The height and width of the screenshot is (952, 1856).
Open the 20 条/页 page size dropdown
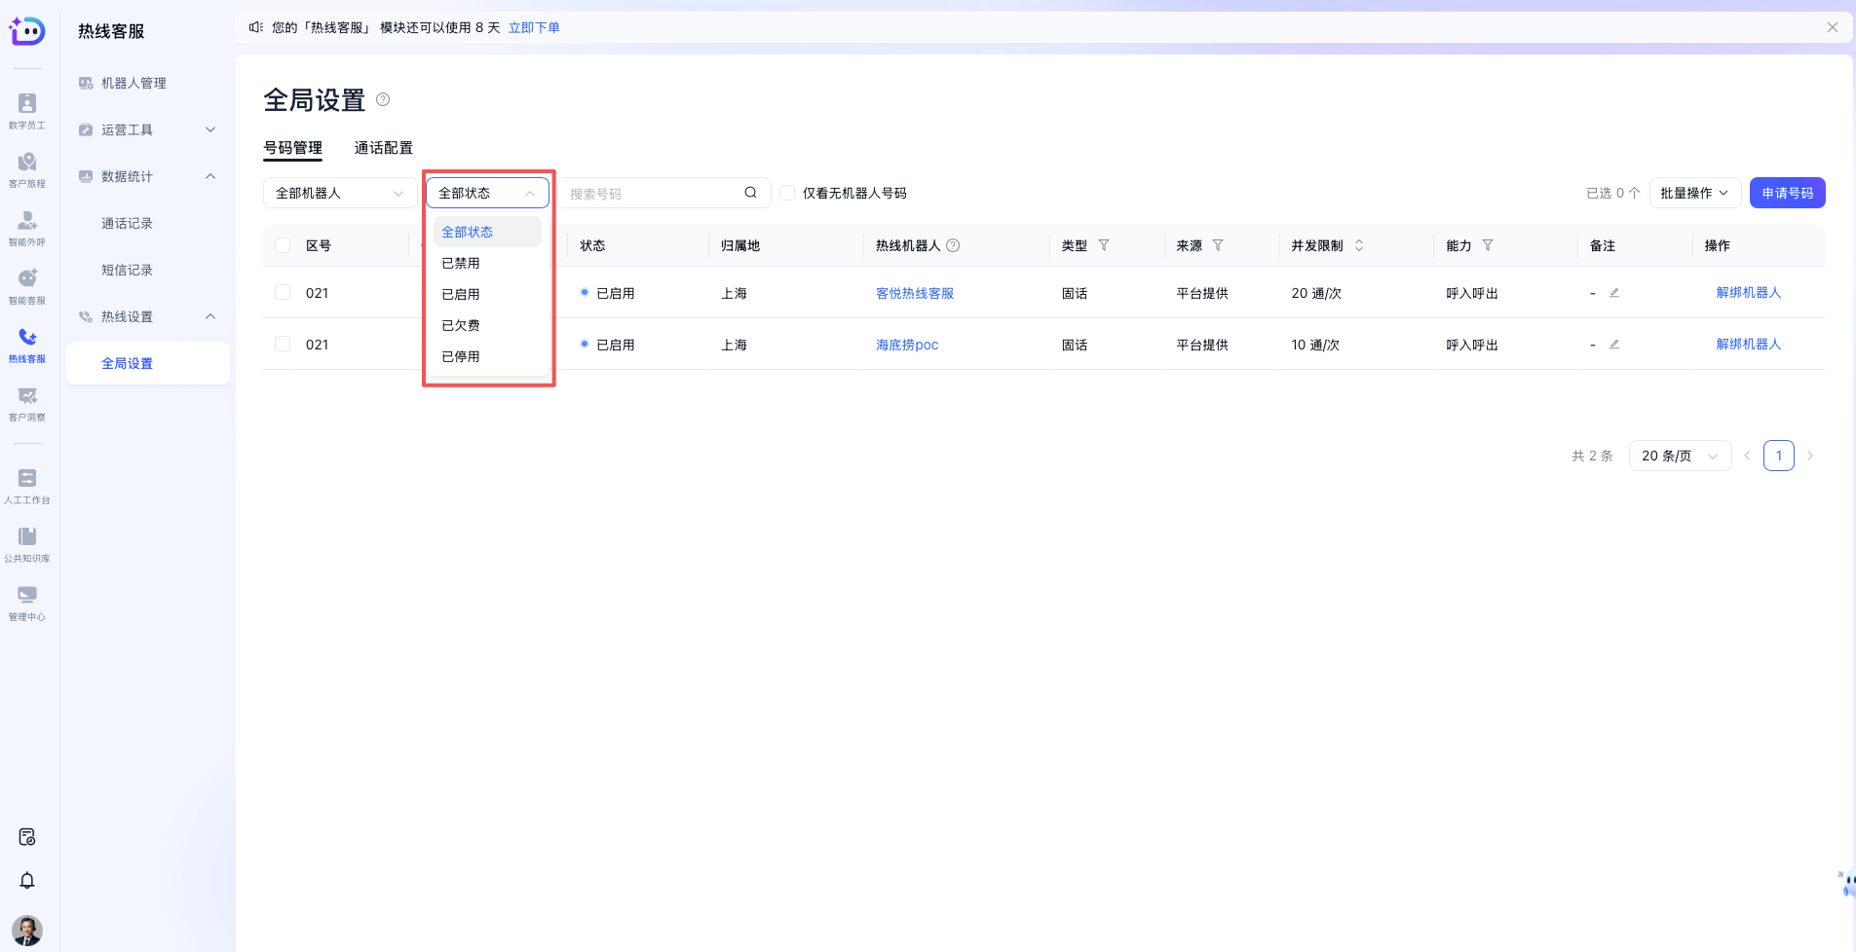1679,456
